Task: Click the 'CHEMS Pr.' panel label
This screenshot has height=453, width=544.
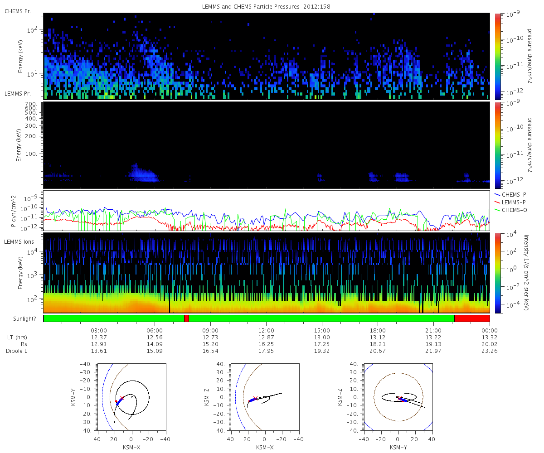Action: pyautogui.click(x=18, y=10)
